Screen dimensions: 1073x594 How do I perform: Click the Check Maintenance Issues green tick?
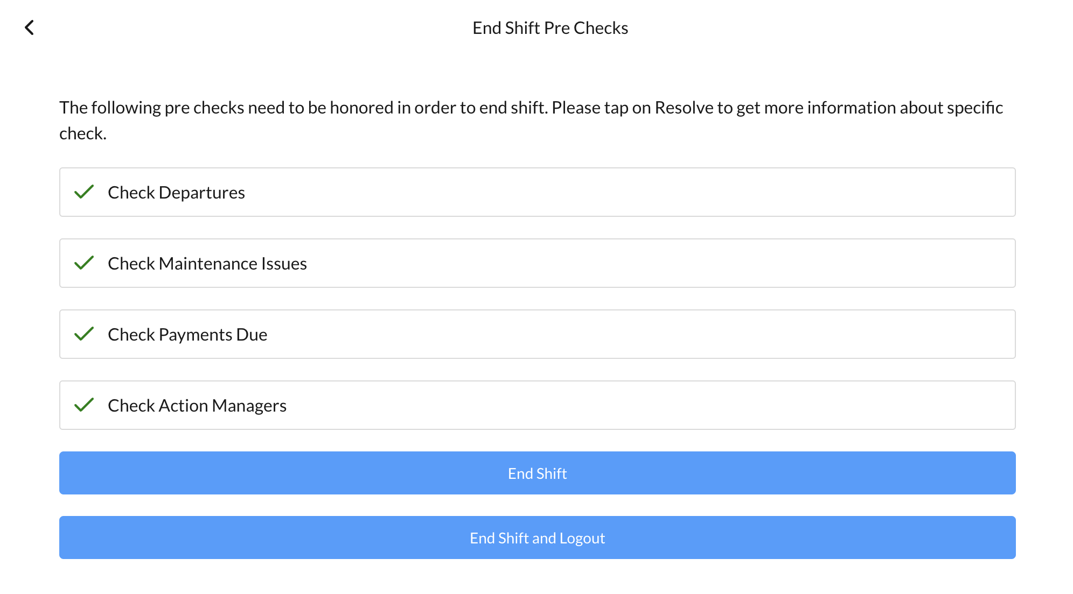pyautogui.click(x=84, y=263)
